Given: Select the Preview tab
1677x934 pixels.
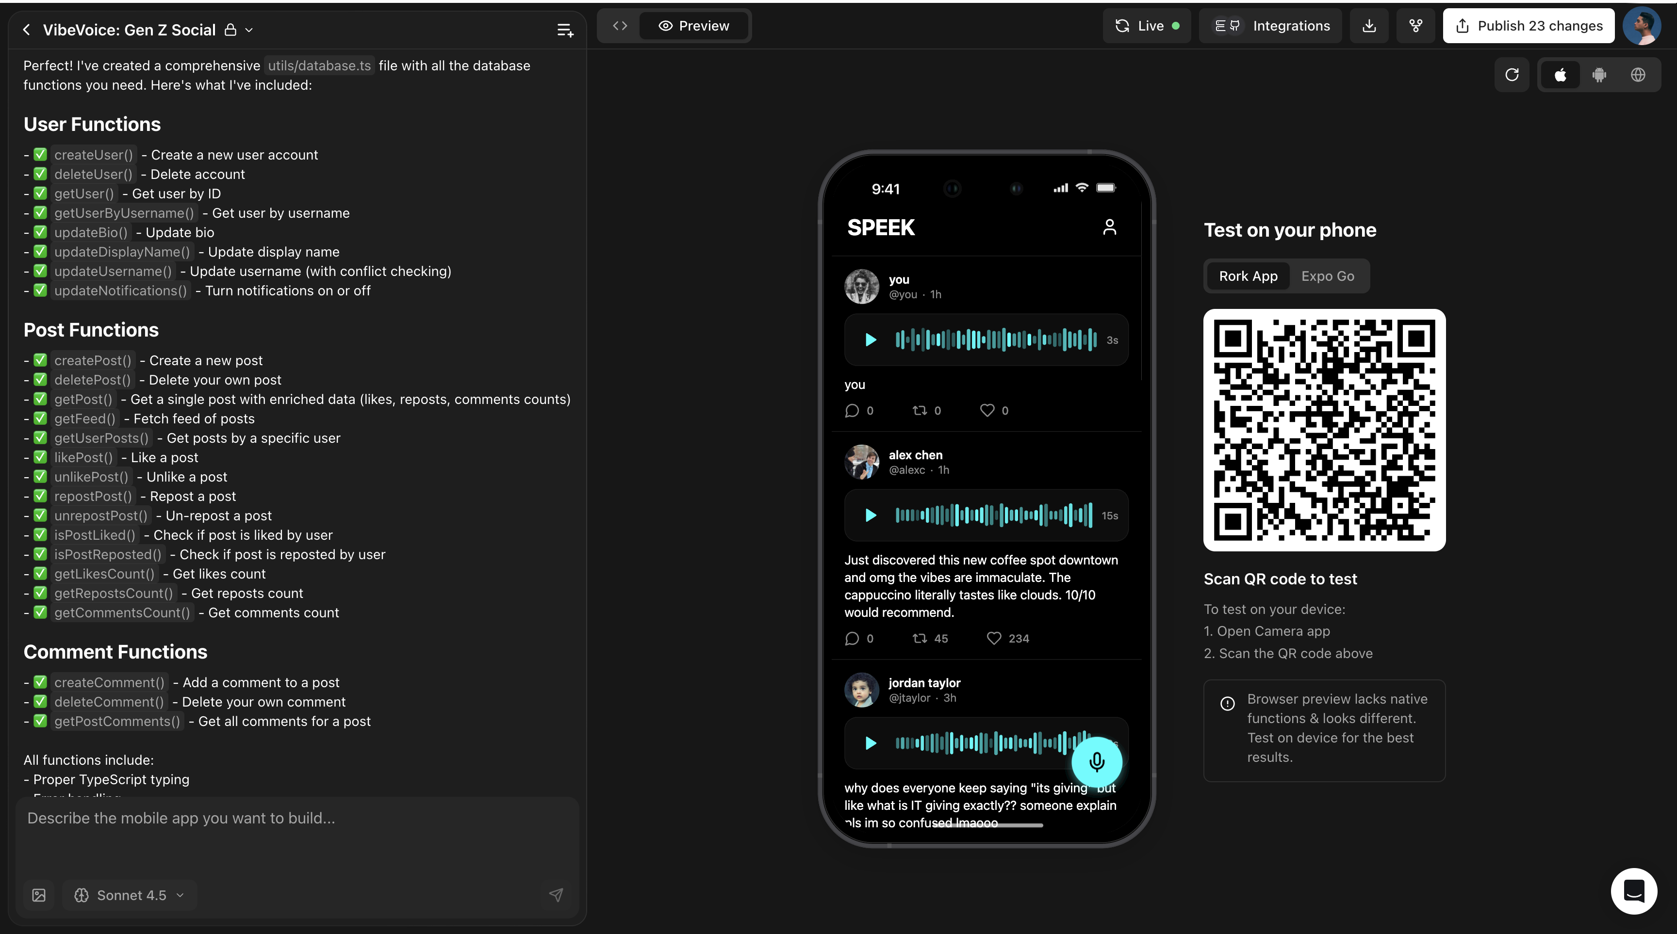Looking at the screenshot, I should tap(694, 26).
